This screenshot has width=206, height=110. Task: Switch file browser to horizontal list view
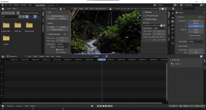23,17
